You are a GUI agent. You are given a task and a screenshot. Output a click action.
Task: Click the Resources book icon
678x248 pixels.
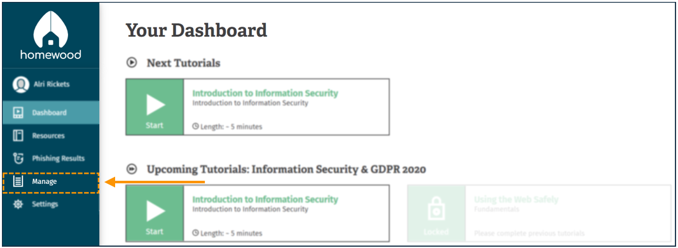click(x=18, y=136)
